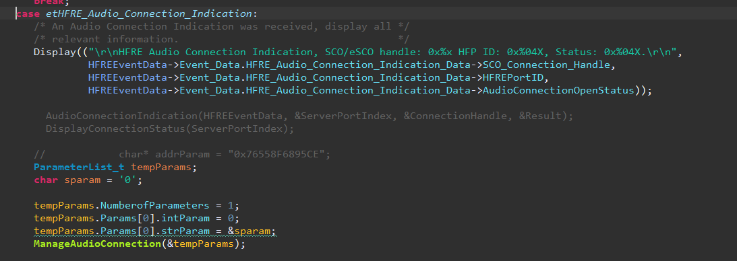
Task: Click the &Result argument
Action: click(x=540, y=116)
